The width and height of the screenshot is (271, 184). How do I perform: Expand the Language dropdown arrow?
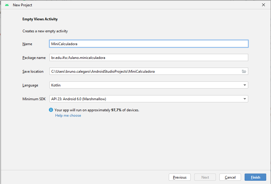pyautogui.click(x=245, y=85)
